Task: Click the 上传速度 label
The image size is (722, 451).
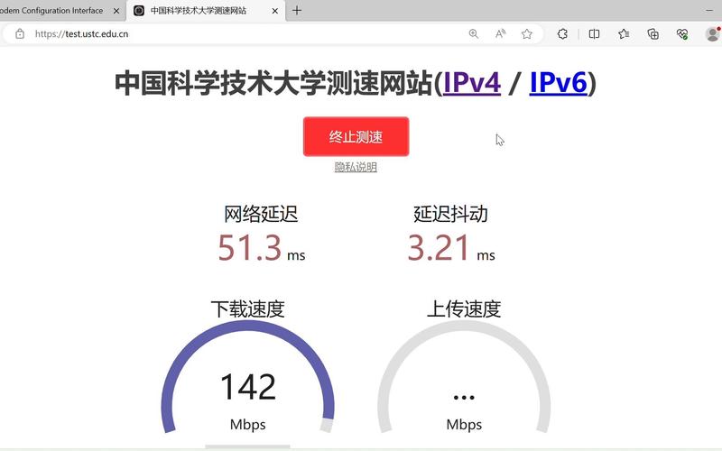Action: (x=464, y=308)
